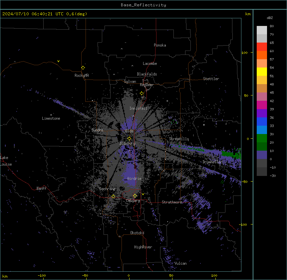Click the yellow marker above Calgary label
The height and width of the screenshot is (280, 287).
(135, 196)
